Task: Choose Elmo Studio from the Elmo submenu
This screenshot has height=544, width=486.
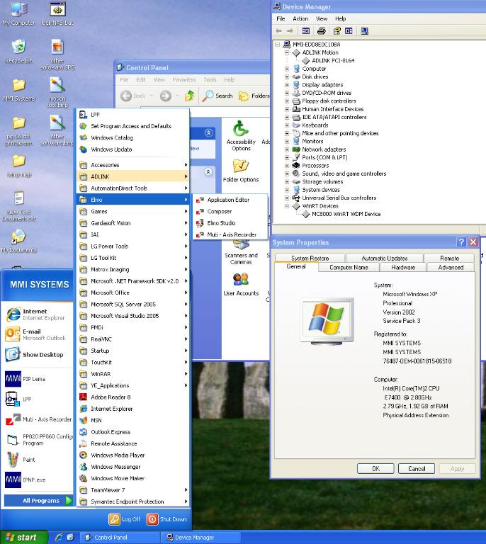Action: click(221, 223)
